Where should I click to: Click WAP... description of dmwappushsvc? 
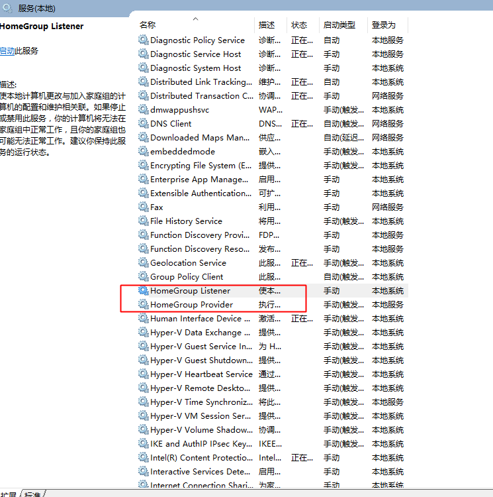(271, 109)
